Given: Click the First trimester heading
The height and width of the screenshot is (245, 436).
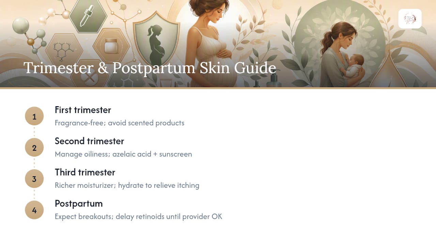Looking at the screenshot, I should pyautogui.click(x=83, y=110).
